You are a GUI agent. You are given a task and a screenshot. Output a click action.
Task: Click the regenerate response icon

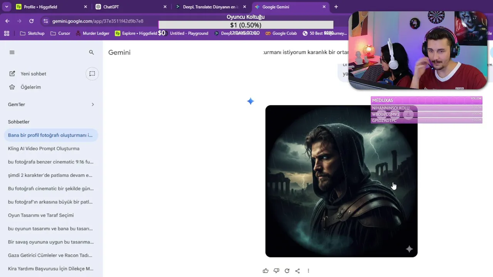pyautogui.click(x=287, y=271)
